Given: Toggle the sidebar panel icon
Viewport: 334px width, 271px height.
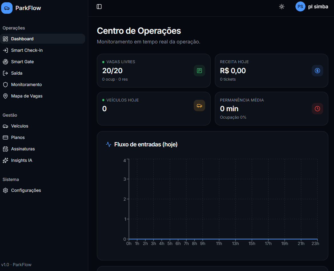Looking at the screenshot, I should (x=99, y=7).
